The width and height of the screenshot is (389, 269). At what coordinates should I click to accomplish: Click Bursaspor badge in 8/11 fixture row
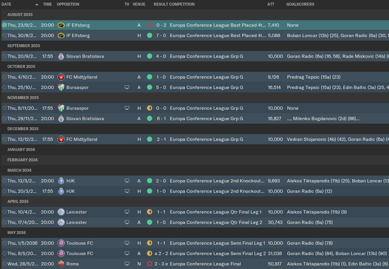[x=61, y=108]
